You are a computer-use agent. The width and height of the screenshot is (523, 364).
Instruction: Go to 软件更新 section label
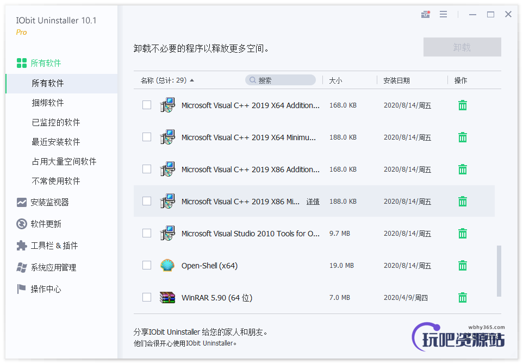click(46, 224)
